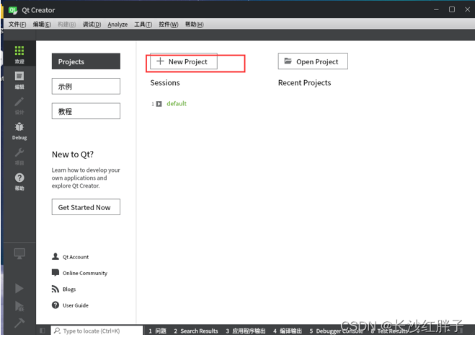Viewport: 475px width, 340px height.
Task: Click the magnifier icon in the locator
Action: [57, 331]
